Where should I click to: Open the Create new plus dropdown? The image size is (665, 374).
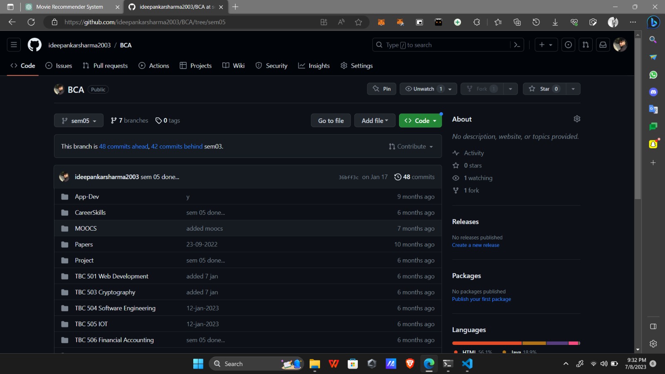pos(546,45)
